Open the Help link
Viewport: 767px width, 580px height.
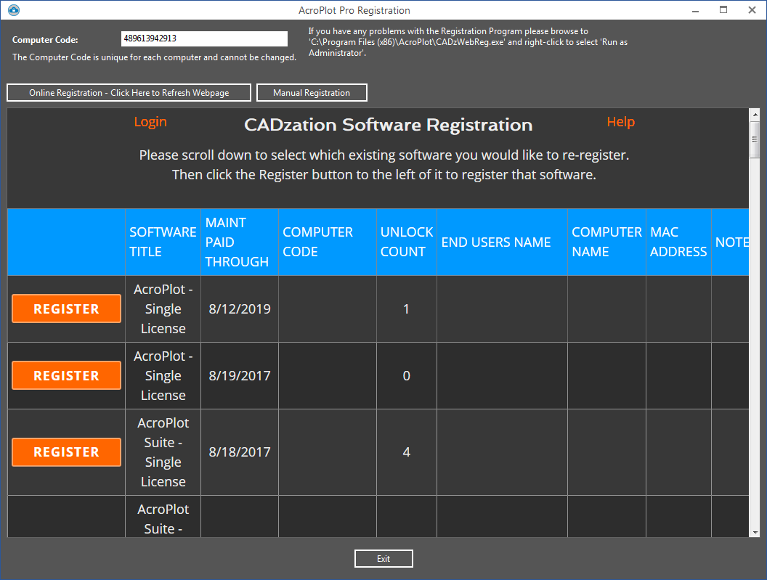point(621,122)
